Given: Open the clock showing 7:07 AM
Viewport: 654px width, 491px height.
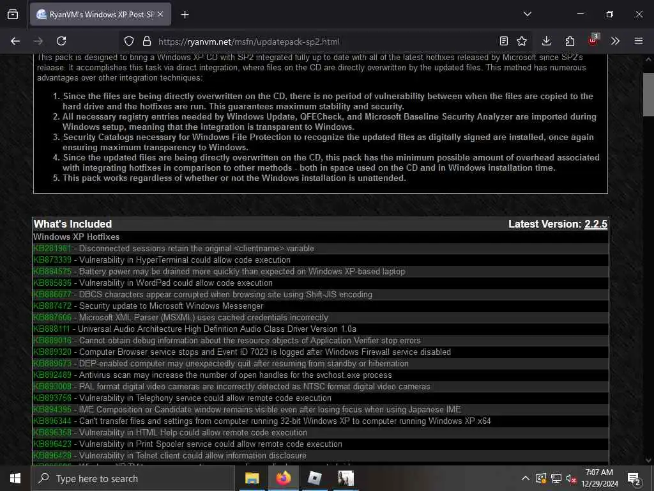Looking at the screenshot, I should (599, 478).
